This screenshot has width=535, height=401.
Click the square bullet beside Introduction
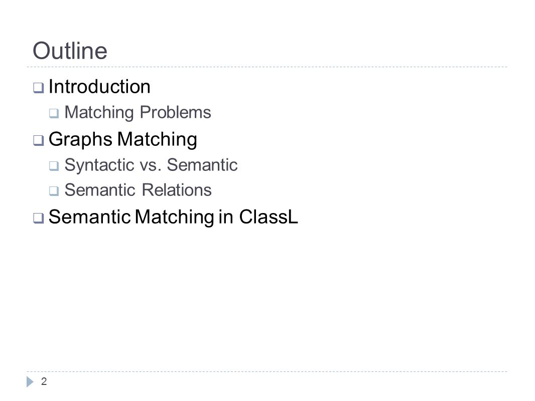pyautogui.click(x=39, y=88)
